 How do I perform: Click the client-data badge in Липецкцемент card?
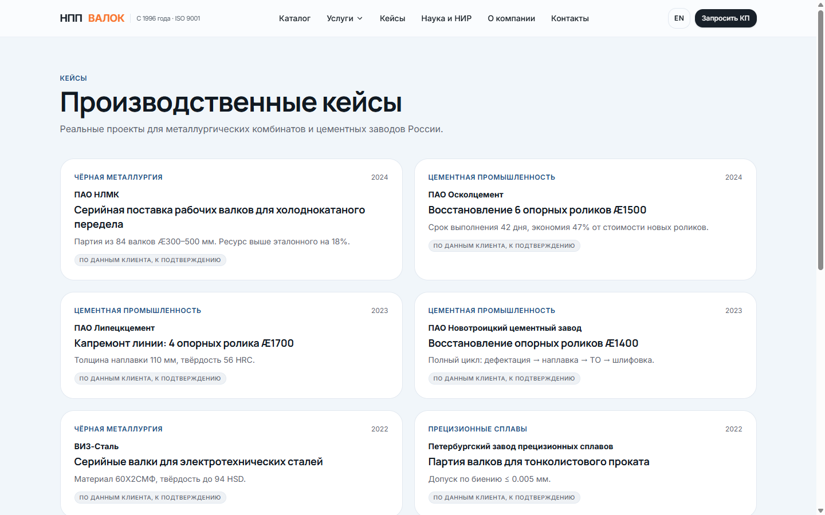click(x=150, y=379)
